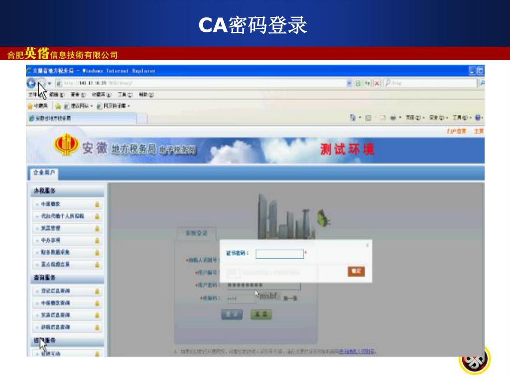
Task: Click the lock icon beside 重点税源自报
Action: (97, 265)
